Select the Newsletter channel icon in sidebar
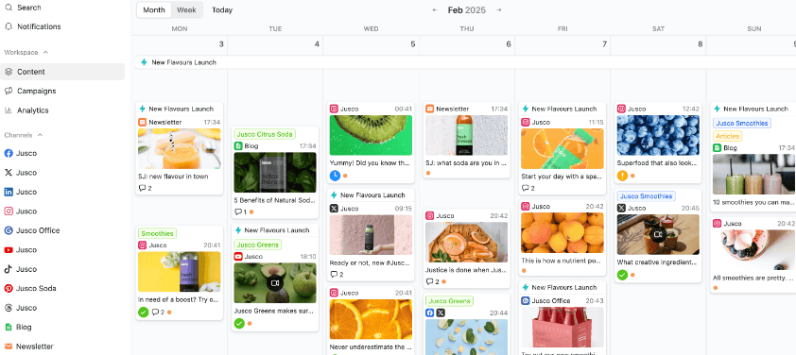796x355 pixels. 9,347
